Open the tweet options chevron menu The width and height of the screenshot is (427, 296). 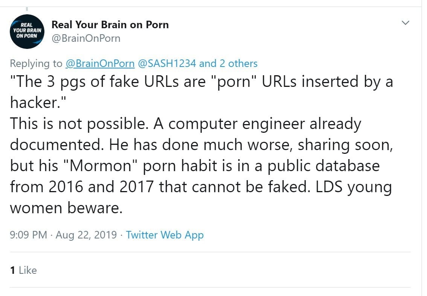tap(406, 23)
